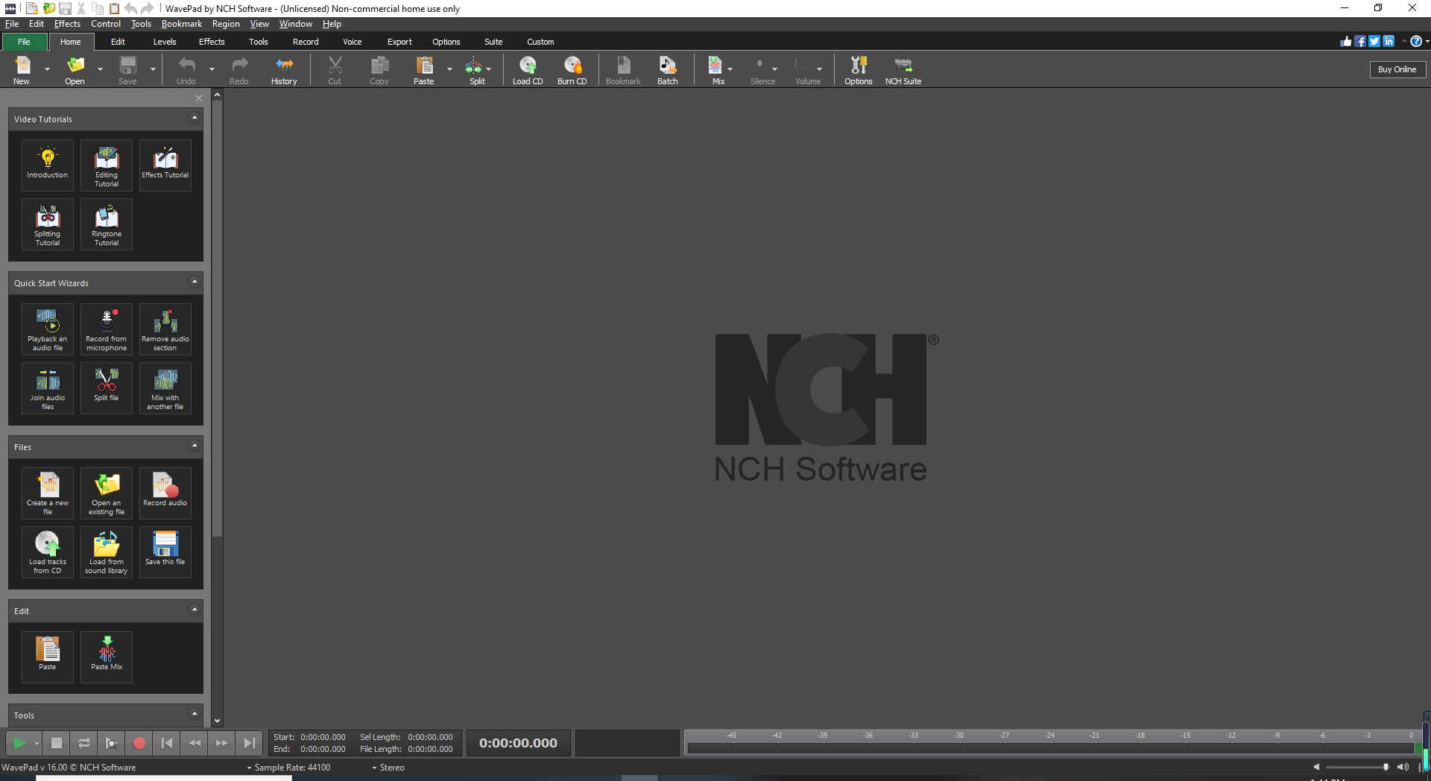Image resolution: width=1431 pixels, height=781 pixels.
Task: Click the Stop playback button
Action: 57,743
